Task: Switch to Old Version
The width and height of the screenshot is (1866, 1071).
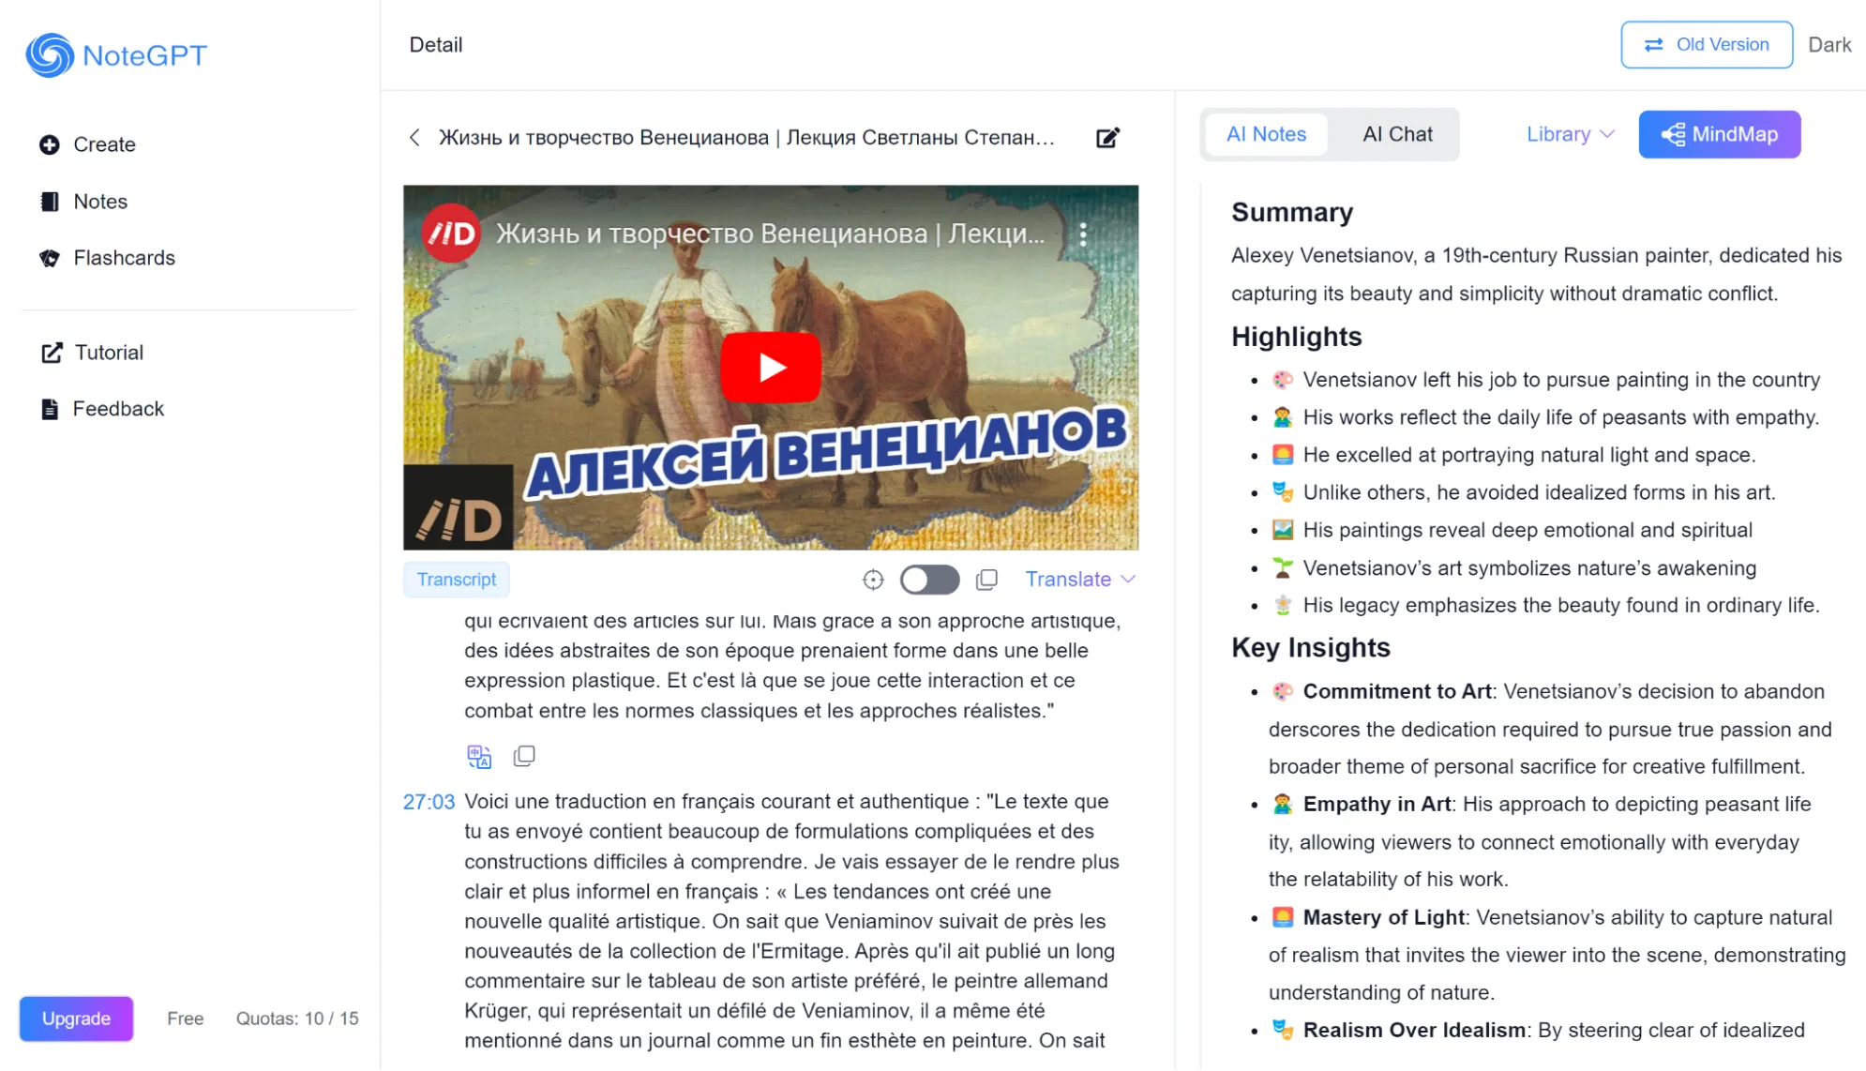Action: [1707, 45]
